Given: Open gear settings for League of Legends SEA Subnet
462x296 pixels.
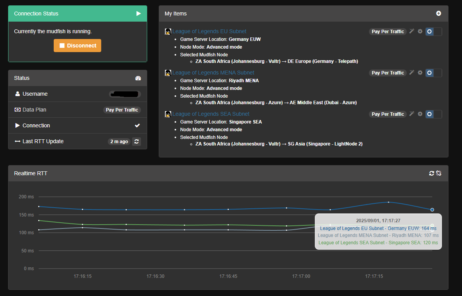Looking at the screenshot, I should pyautogui.click(x=420, y=114).
